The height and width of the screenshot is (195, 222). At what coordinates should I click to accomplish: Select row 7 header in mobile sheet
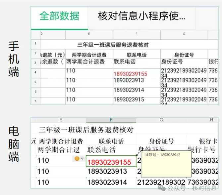35,101
